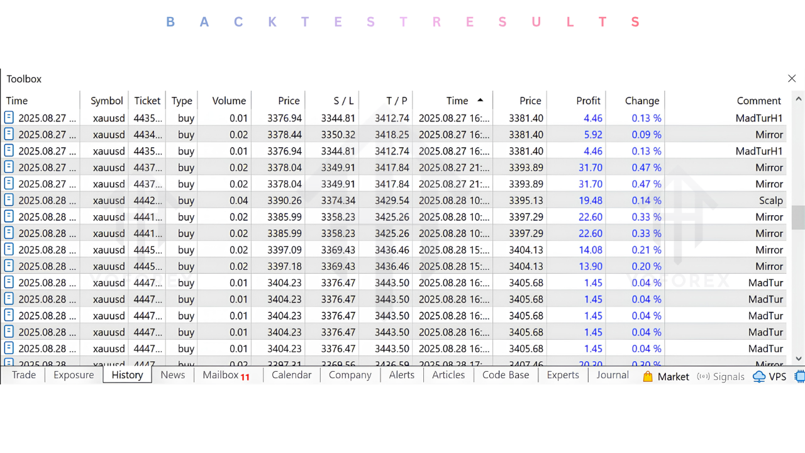Open the Mailbox tab
The height and width of the screenshot is (453, 805).
[x=226, y=375]
